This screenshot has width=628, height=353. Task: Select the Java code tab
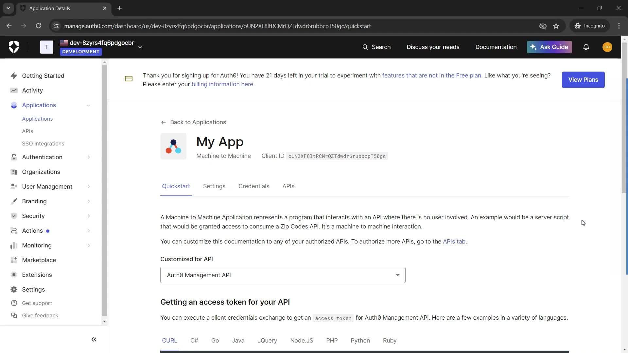click(x=238, y=341)
